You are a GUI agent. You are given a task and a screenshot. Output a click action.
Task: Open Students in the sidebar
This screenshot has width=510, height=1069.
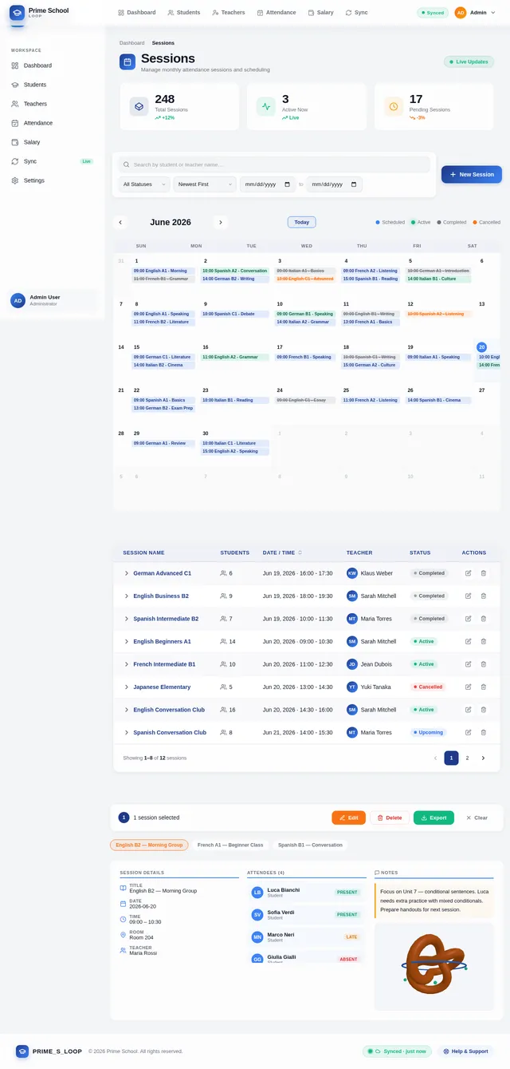[53, 85]
